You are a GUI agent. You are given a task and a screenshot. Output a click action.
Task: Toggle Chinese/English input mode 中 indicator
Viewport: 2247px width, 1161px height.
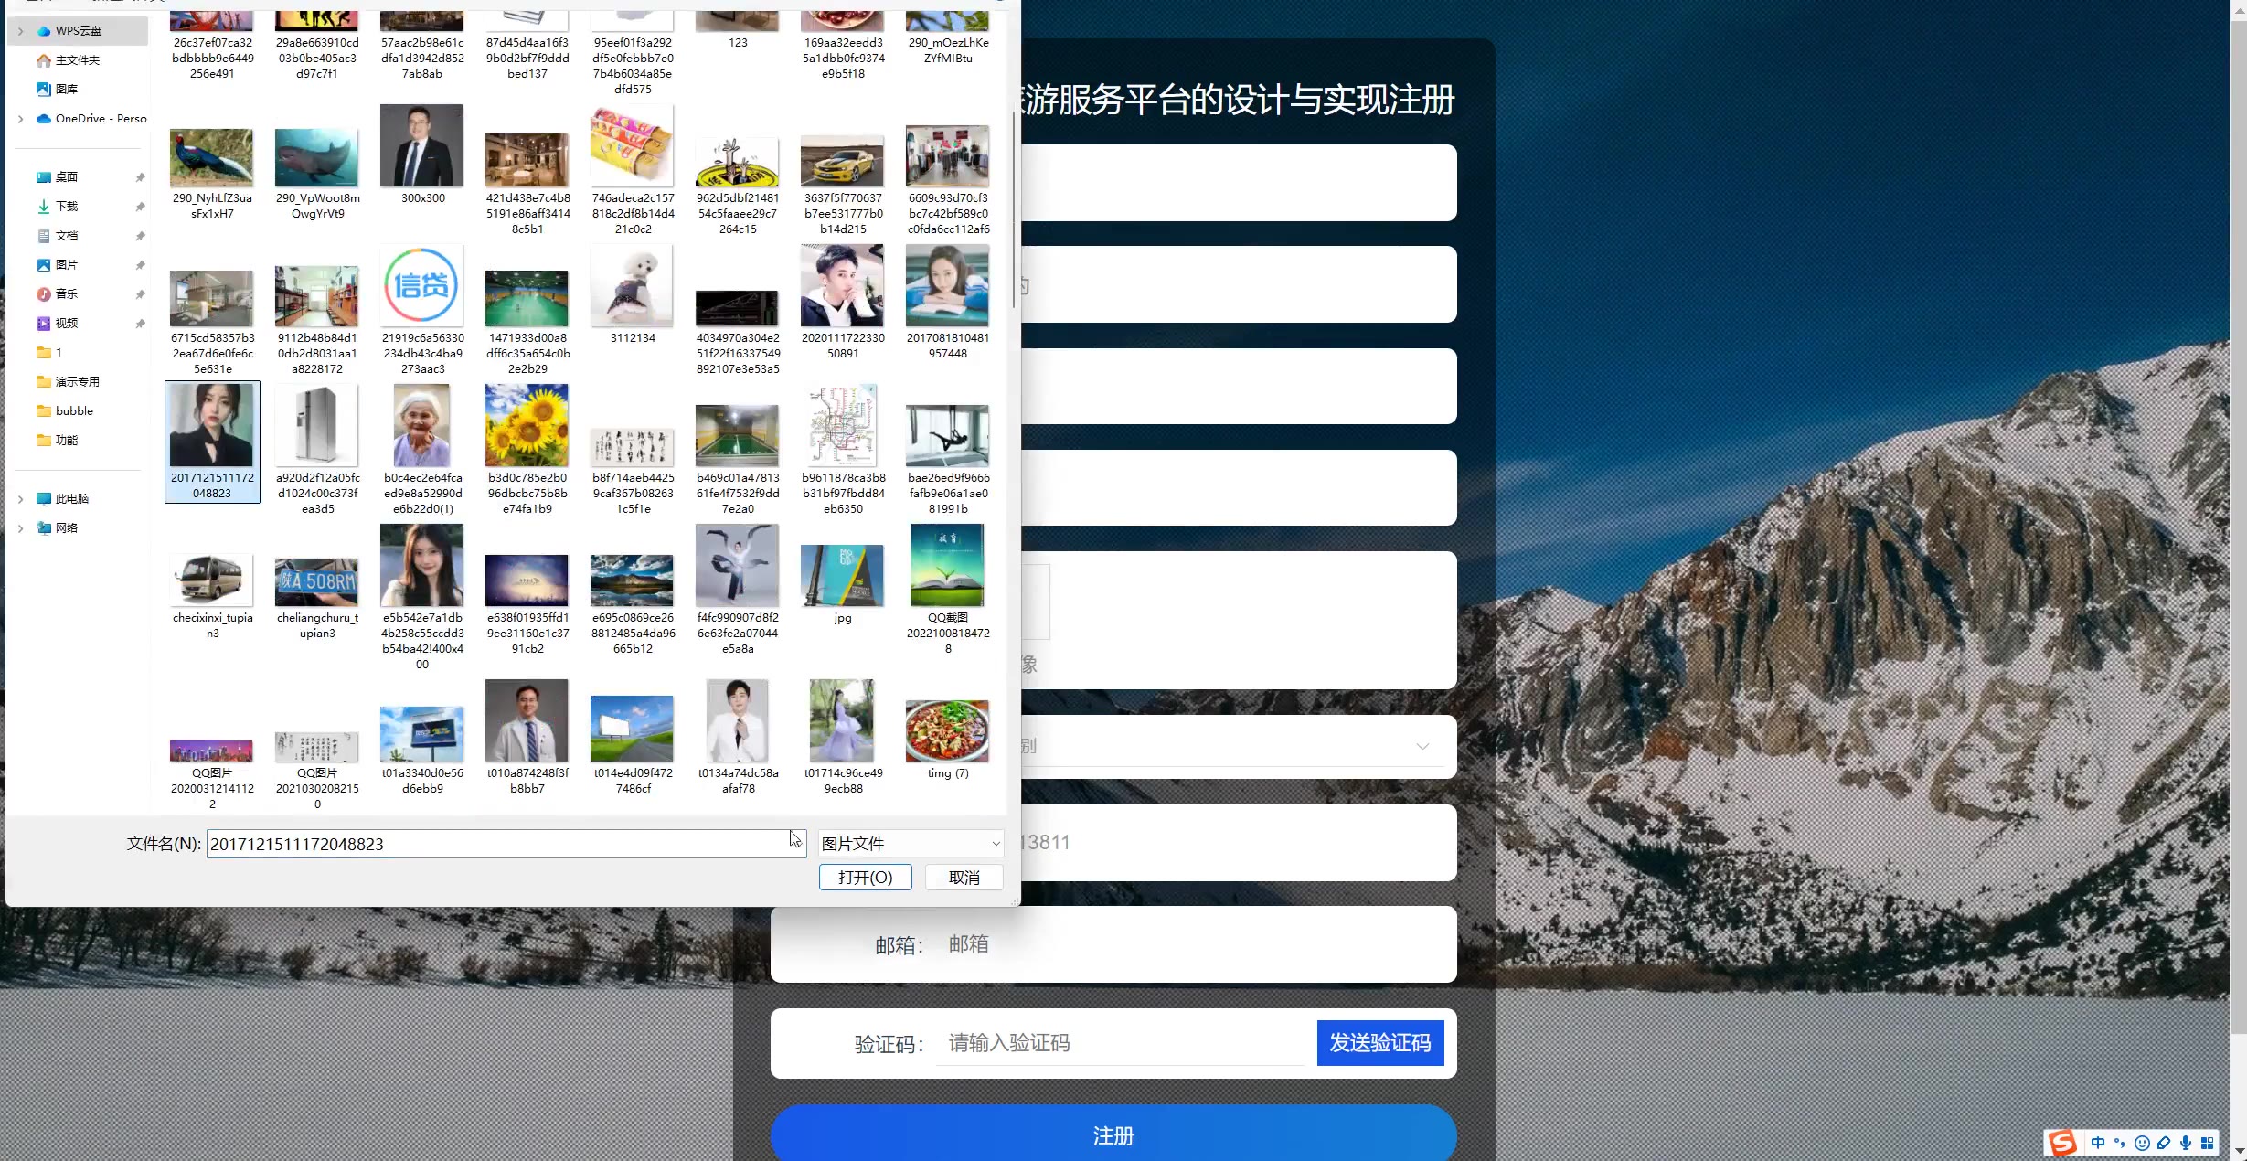tap(2098, 1143)
